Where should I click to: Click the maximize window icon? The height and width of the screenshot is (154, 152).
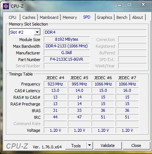point(129,5)
